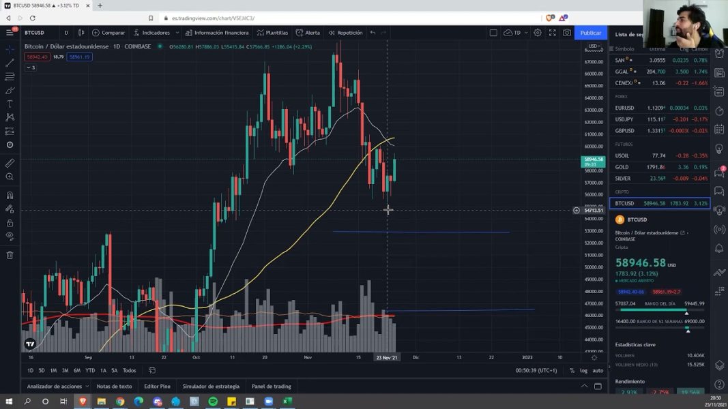Viewport: 728px width, 409px height.
Task: Expand the collapsed indicators legend arrow
Action: (31, 67)
